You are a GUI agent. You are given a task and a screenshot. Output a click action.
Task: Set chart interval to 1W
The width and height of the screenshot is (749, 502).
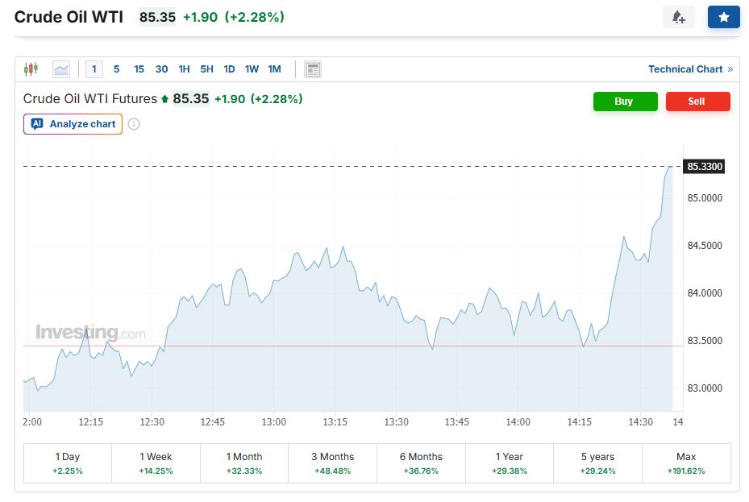(252, 69)
